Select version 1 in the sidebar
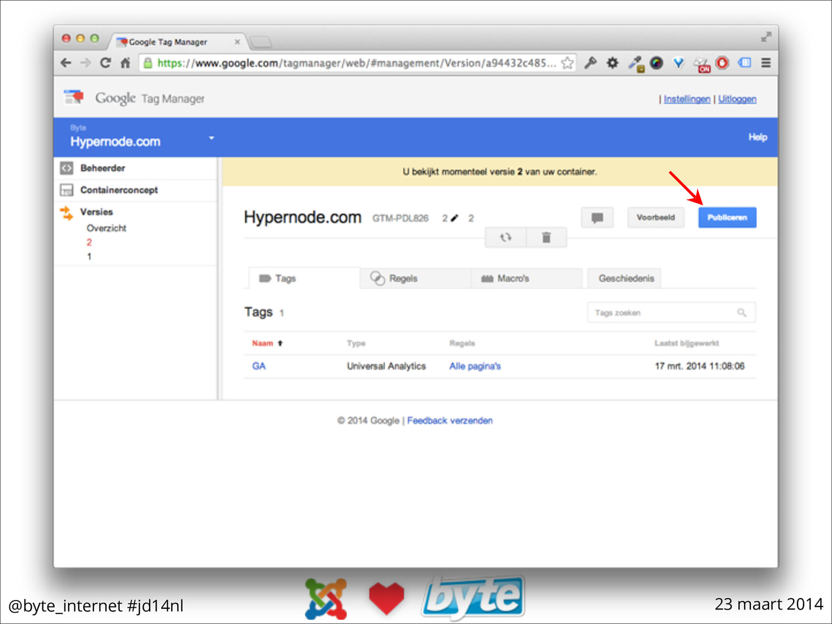The height and width of the screenshot is (624, 832). (89, 256)
